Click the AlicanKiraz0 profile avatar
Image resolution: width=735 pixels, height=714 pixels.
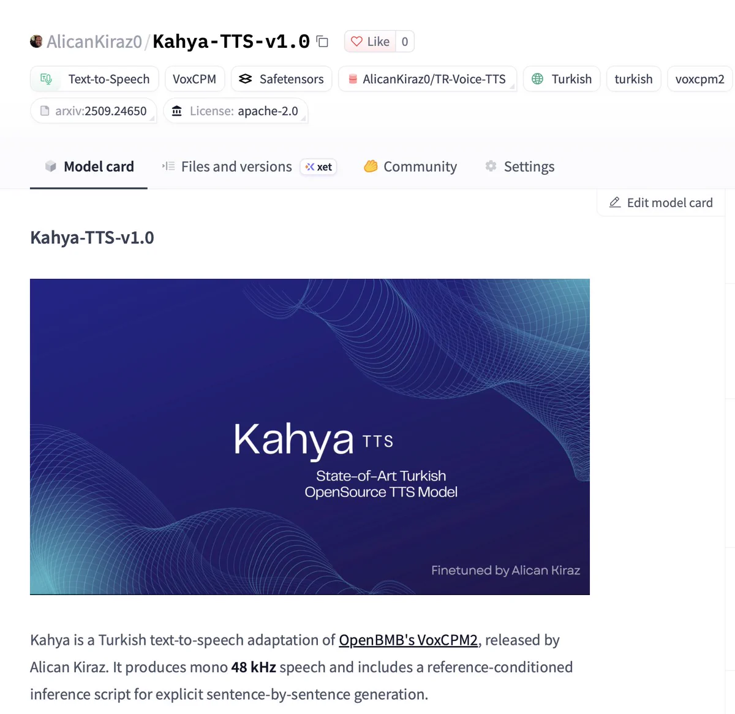pyautogui.click(x=36, y=42)
